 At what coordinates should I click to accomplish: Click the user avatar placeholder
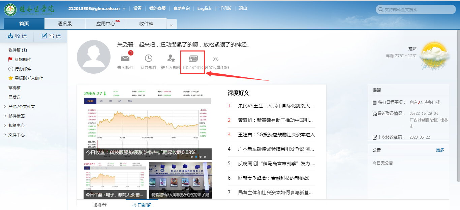(93, 57)
